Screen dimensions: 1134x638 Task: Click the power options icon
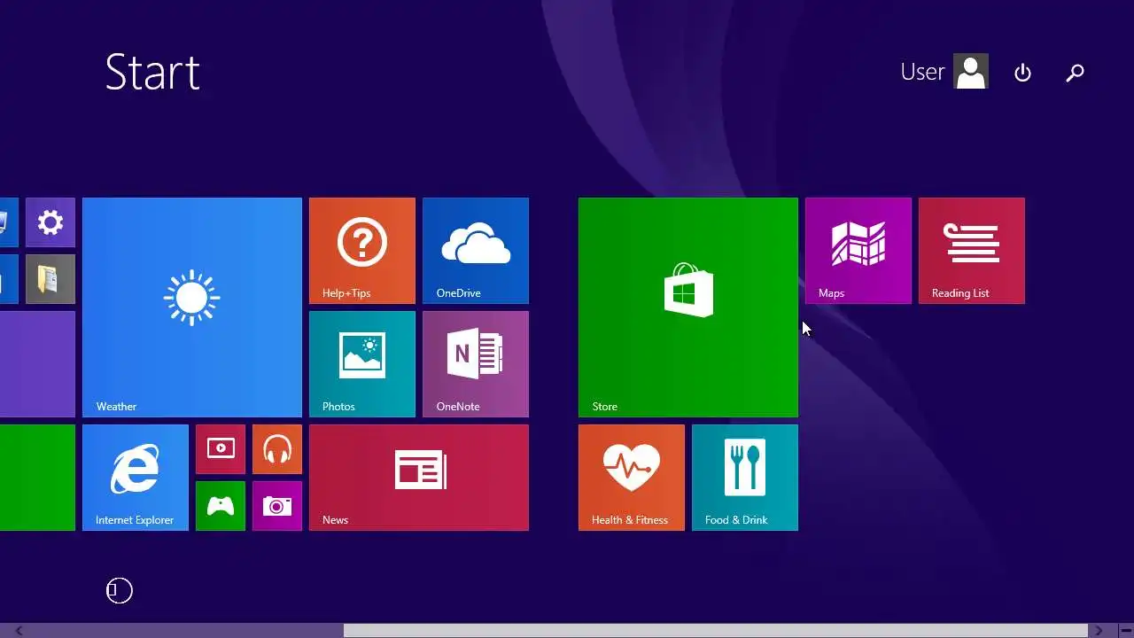tap(1022, 73)
